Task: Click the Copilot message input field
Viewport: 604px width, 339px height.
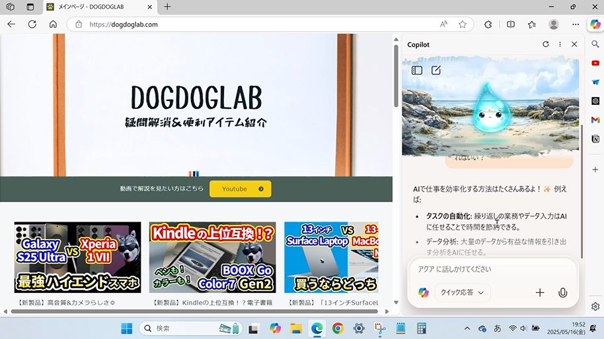Action: click(x=489, y=269)
